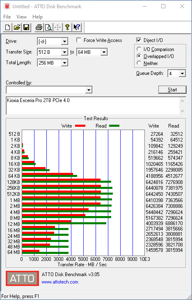Click the Transfer Rate - MB / Sec label
The width and height of the screenshot is (192, 300).
click(82, 265)
